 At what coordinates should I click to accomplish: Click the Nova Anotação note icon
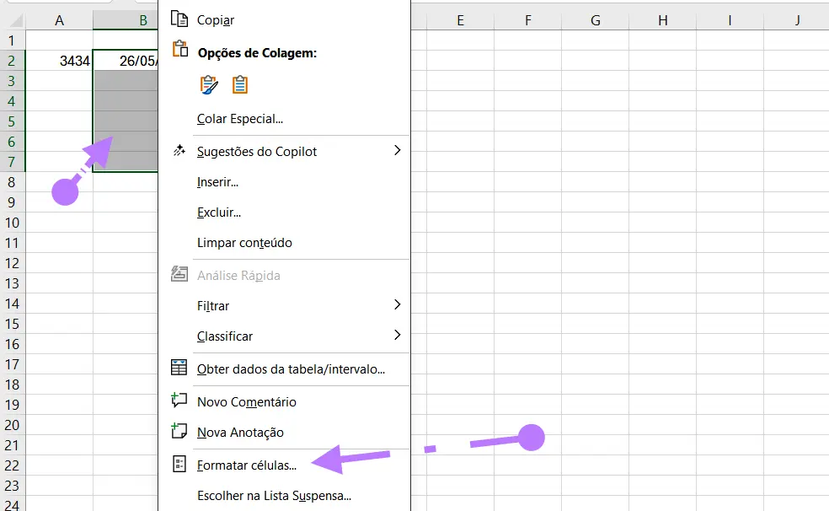coord(179,433)
